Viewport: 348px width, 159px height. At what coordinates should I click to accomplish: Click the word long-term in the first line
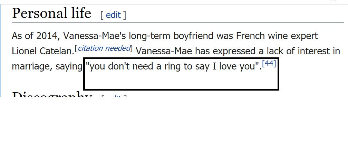150,36
